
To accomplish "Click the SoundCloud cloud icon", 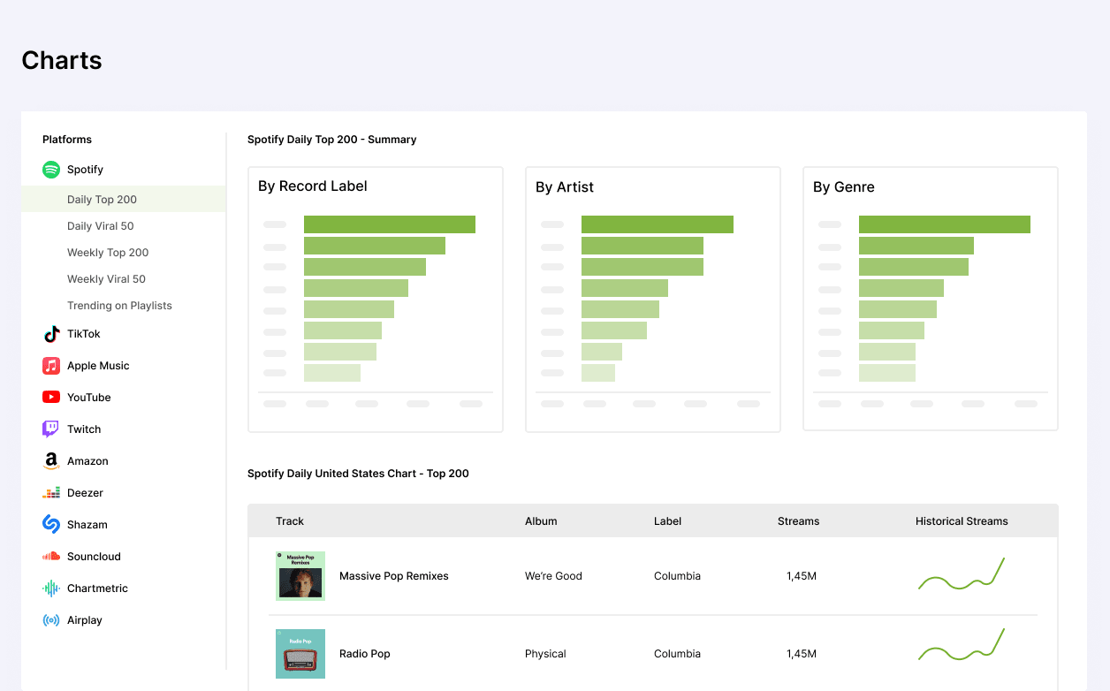I will (51, 557).
